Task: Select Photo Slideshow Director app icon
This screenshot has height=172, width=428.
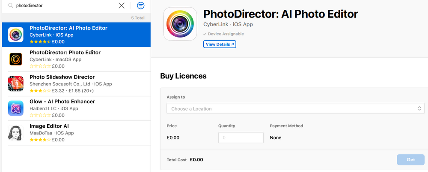Action: point(15,84)
